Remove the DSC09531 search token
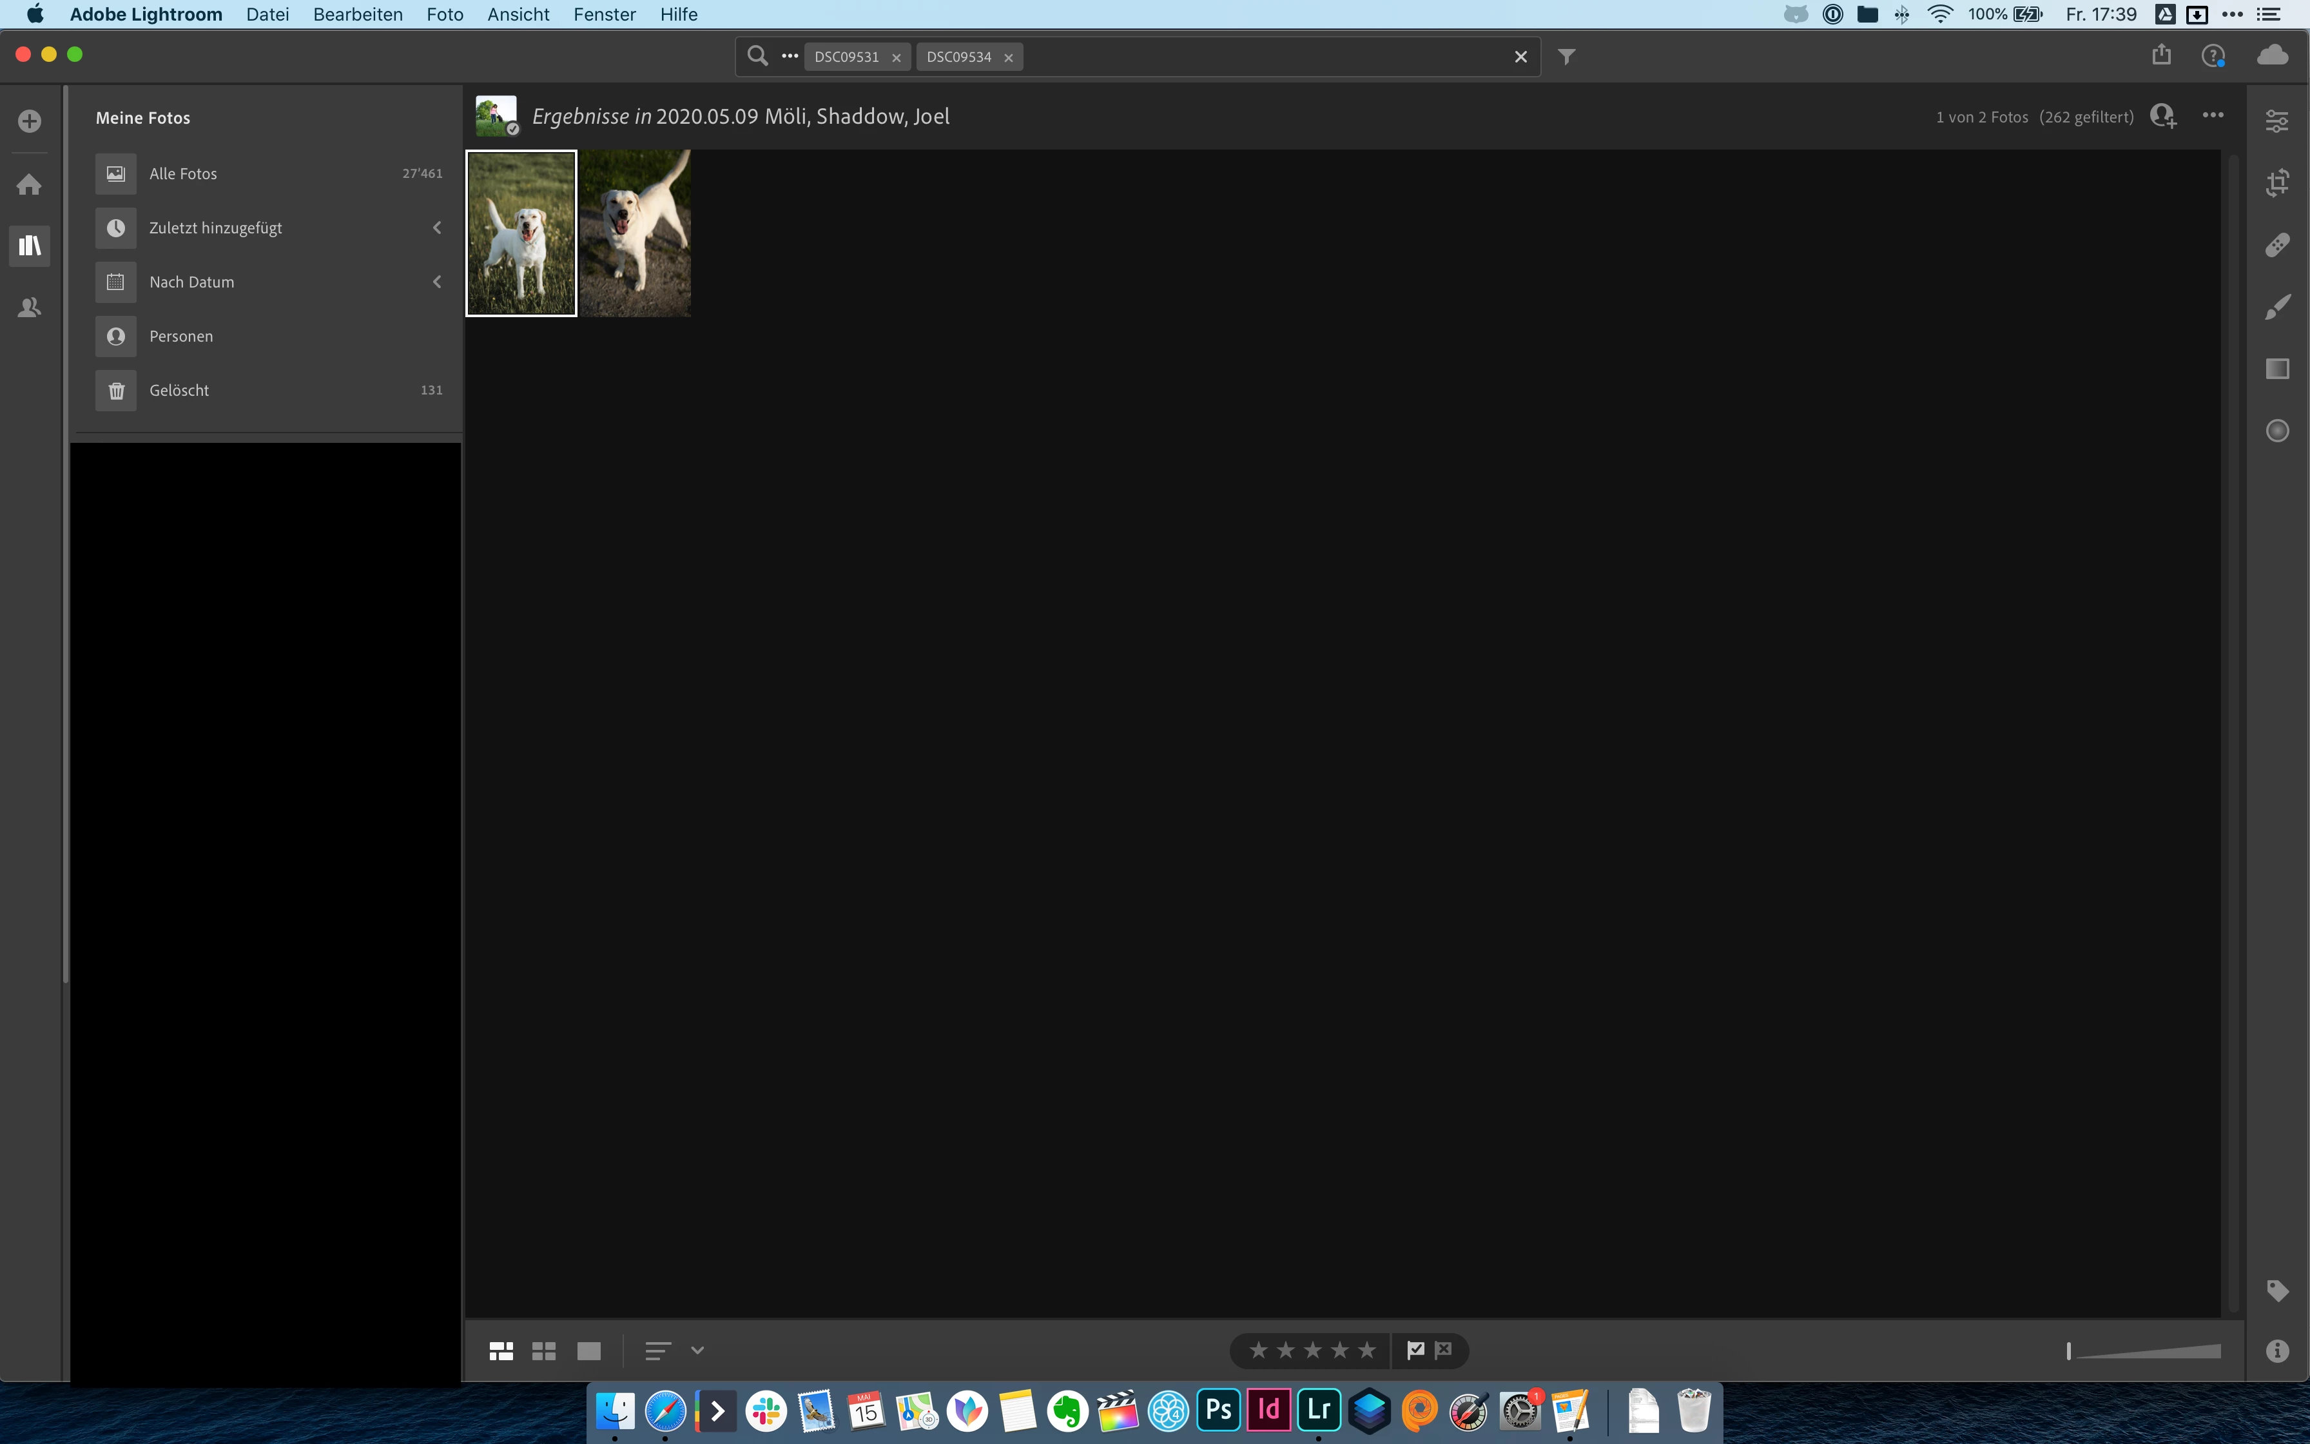 (x=897, y=57)
